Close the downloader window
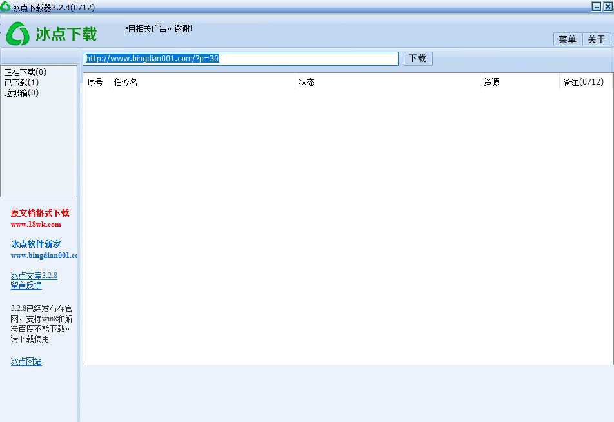The image size is (614, 422). click(x=608, y=6)
